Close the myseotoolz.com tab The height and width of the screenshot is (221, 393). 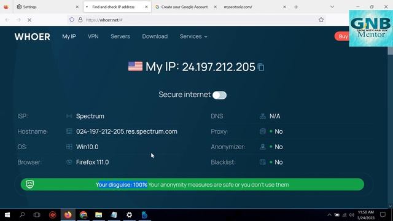point(284,7)
